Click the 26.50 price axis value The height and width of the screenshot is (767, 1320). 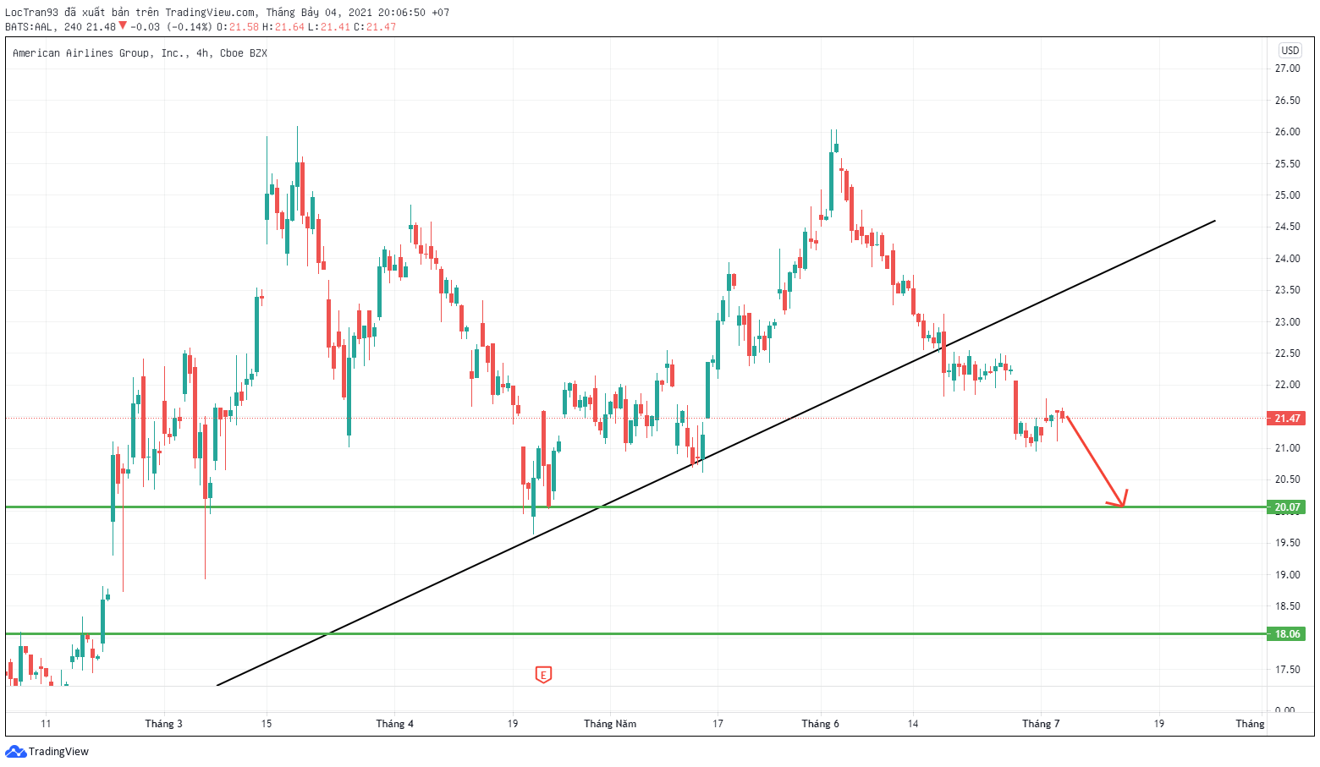(x=1287, y=101)
